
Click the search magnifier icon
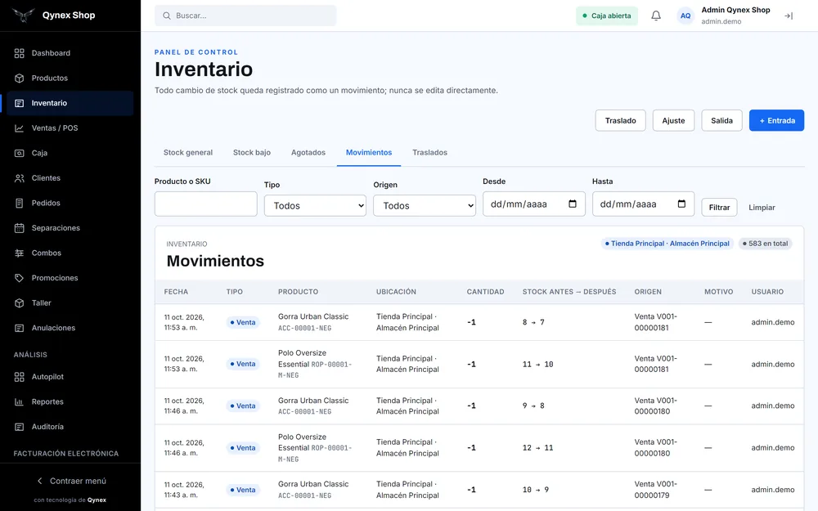[x=166, y=16]
